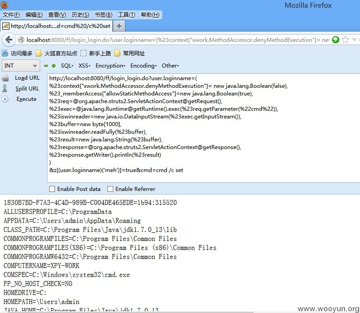Viewport: 360px width, 313px height.
Task: Open the 工具(T) menu
Action: [x=126, y=15]
